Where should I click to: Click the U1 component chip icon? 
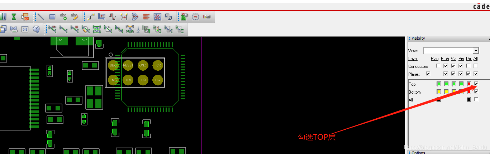click(195, 17)
